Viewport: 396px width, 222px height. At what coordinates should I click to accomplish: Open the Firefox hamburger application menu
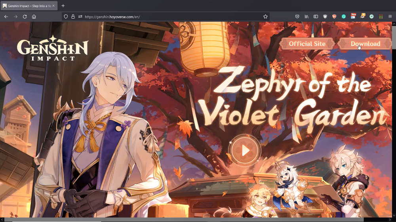390,17
